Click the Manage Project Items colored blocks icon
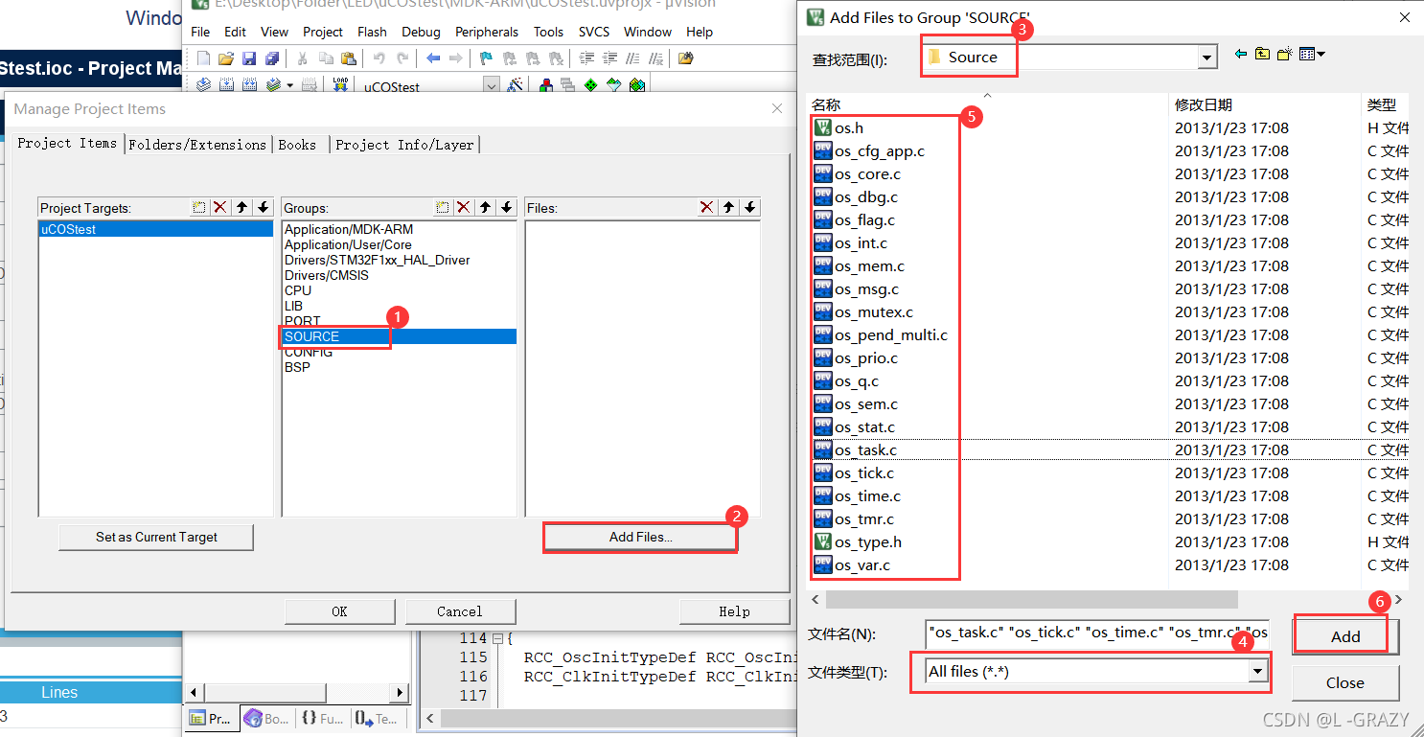Screen dimensions: 1424x737 (x=546, y=85)
